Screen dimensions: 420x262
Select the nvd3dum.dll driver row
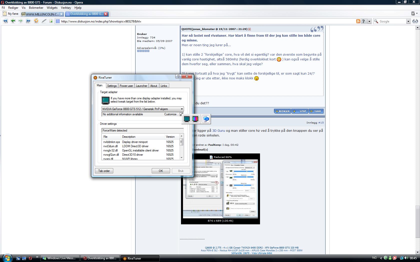click(140, 146)
